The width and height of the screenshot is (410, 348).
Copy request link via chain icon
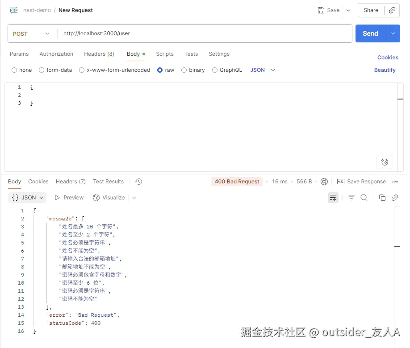(392, 10)
